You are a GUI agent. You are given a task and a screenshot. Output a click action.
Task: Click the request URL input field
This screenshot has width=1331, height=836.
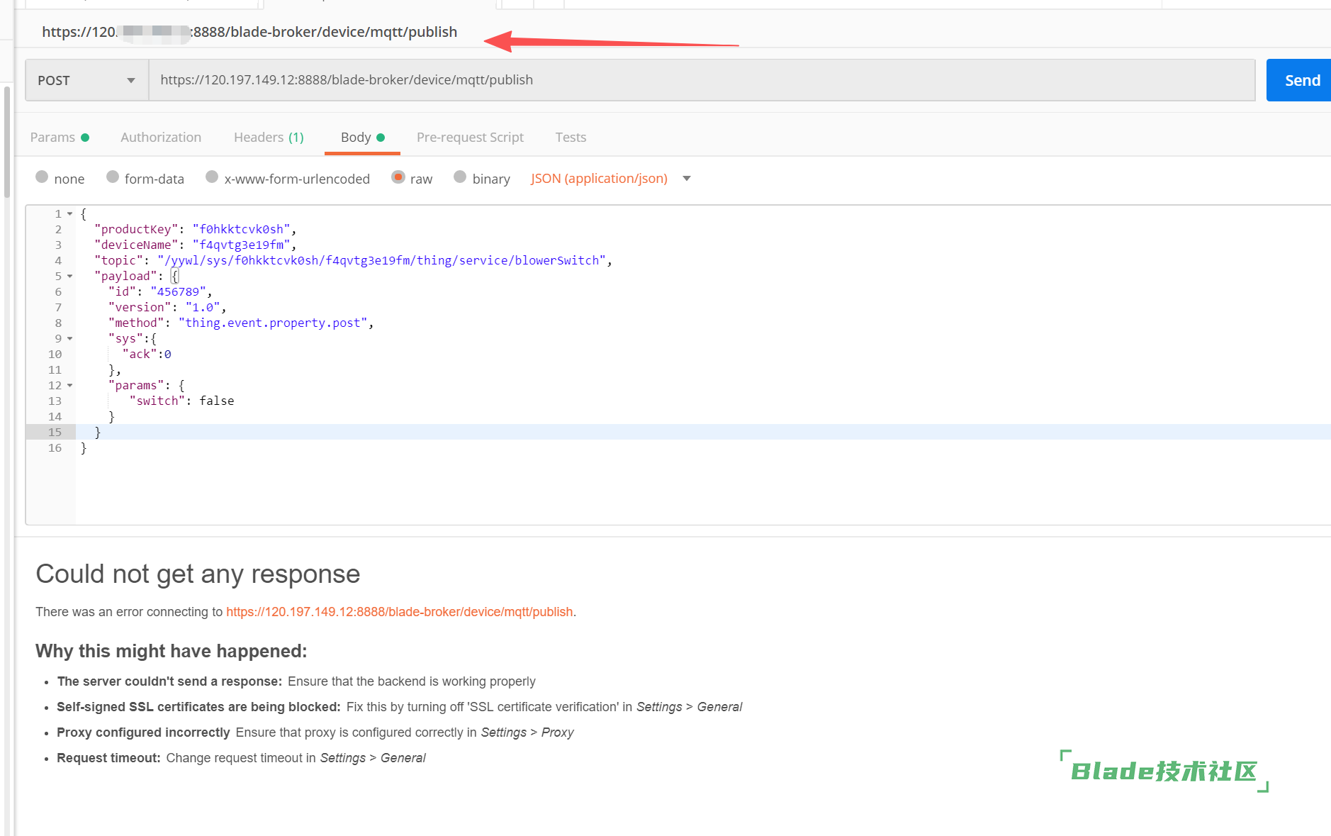coord(700,80)
